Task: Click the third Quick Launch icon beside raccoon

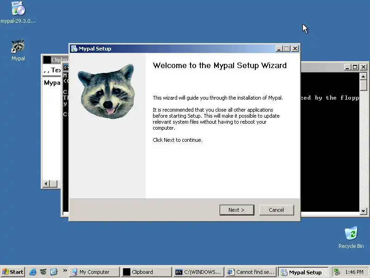Action: 54,272
